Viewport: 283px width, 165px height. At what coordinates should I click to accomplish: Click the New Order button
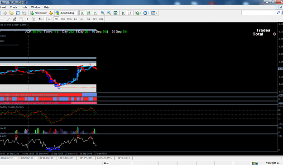tap(38, 13)
